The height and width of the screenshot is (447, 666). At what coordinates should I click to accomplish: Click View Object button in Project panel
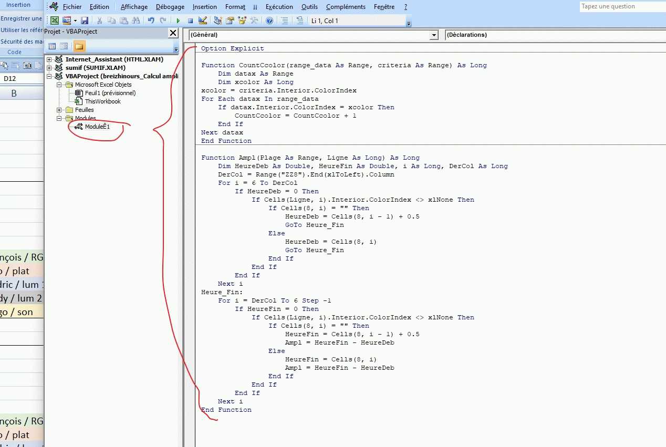64,46
